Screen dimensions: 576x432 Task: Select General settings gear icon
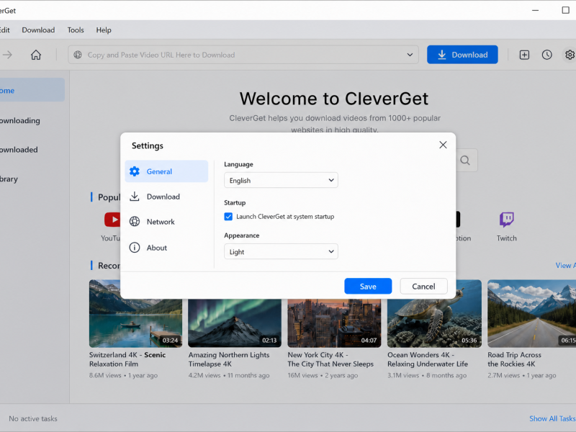point(135,171)
